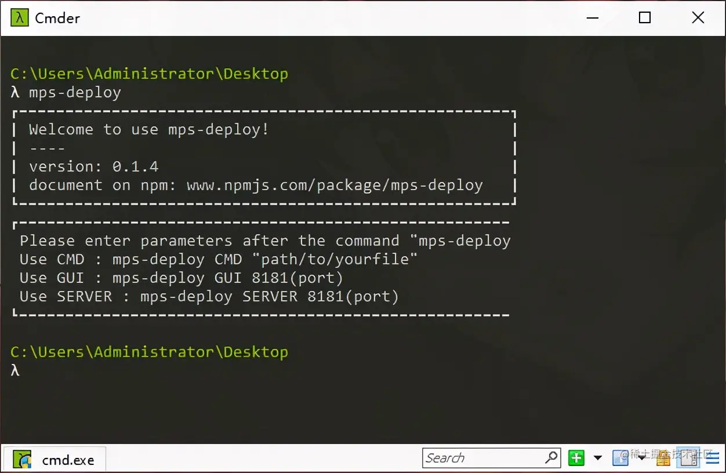Click "Welcome to use mps-deploy!" line
726x473 pixels.
149,129
